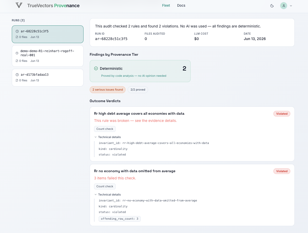Click files icon under the ar-68228c51c3f5 run in list
This screenshot has height=233, width=308.
17,37
